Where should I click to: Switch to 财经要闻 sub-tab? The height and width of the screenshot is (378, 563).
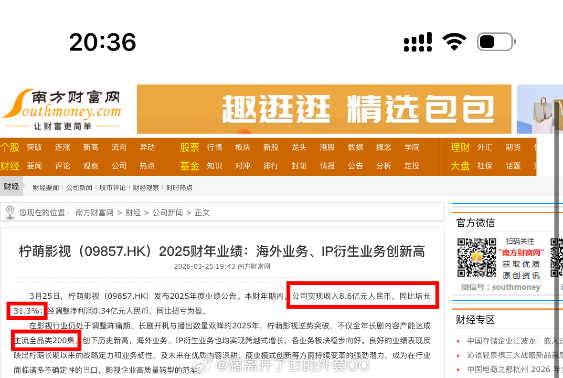[45, 188]
